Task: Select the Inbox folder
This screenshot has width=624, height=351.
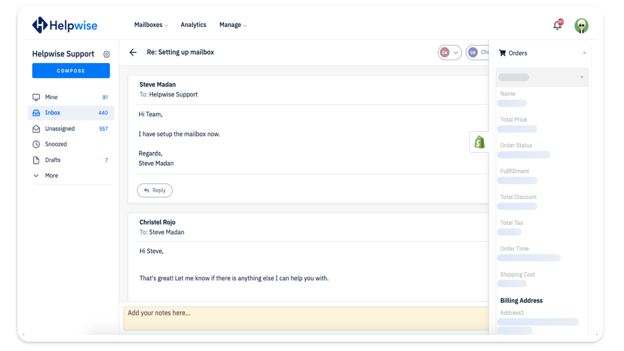Action: (71, 113)
